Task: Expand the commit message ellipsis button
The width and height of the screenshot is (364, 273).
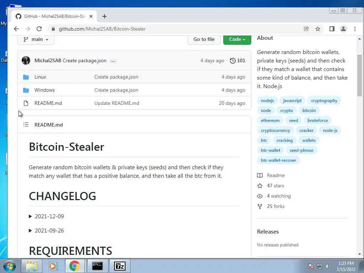Action: 113,61
